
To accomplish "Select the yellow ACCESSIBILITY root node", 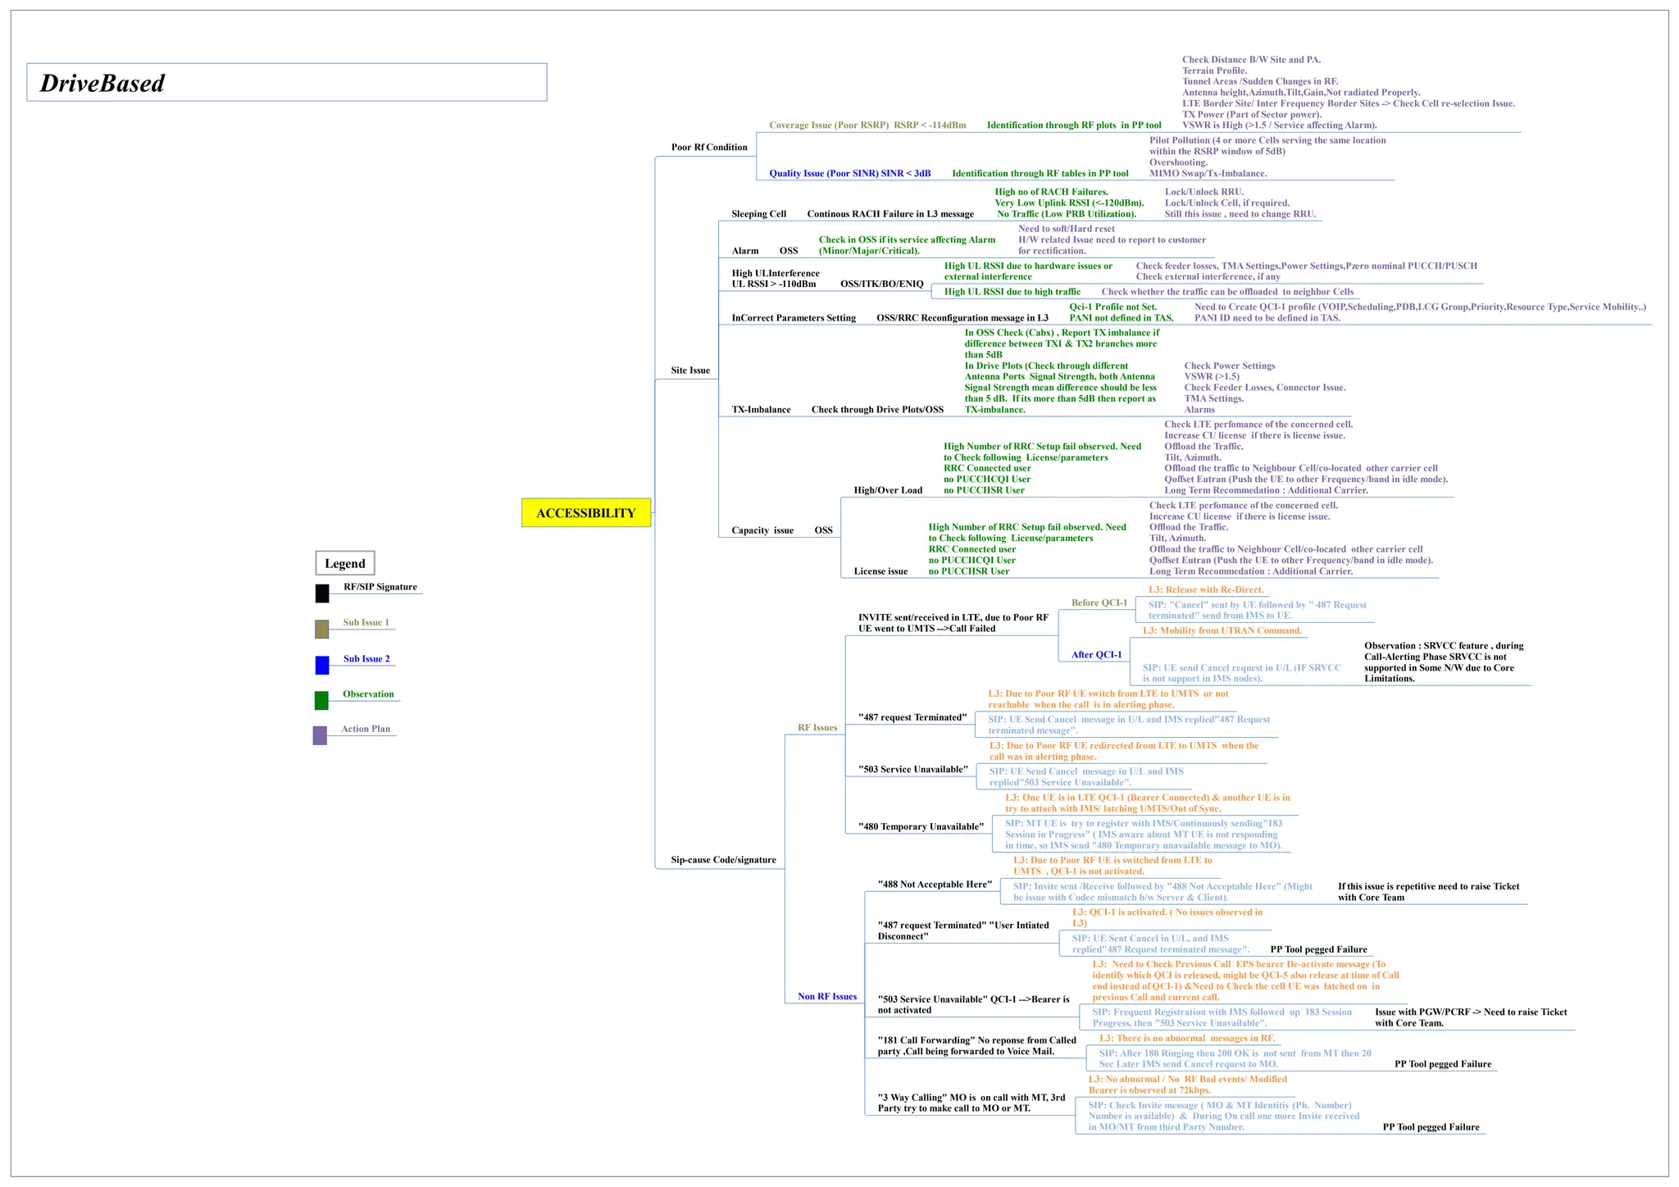I will [585, 513].
